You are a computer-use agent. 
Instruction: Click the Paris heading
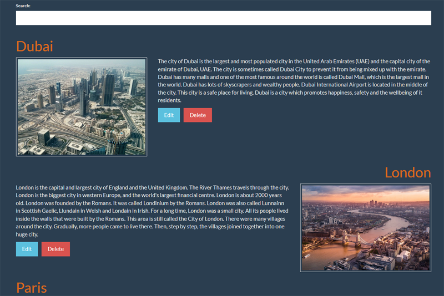pos(32,288)
